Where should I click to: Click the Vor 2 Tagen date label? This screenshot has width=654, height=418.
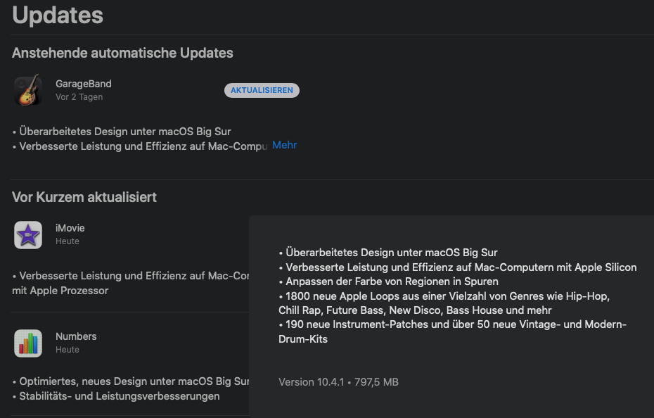click(x=79, y=97)
